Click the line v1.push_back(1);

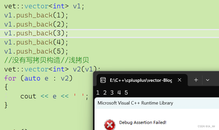tap(36, 15)
